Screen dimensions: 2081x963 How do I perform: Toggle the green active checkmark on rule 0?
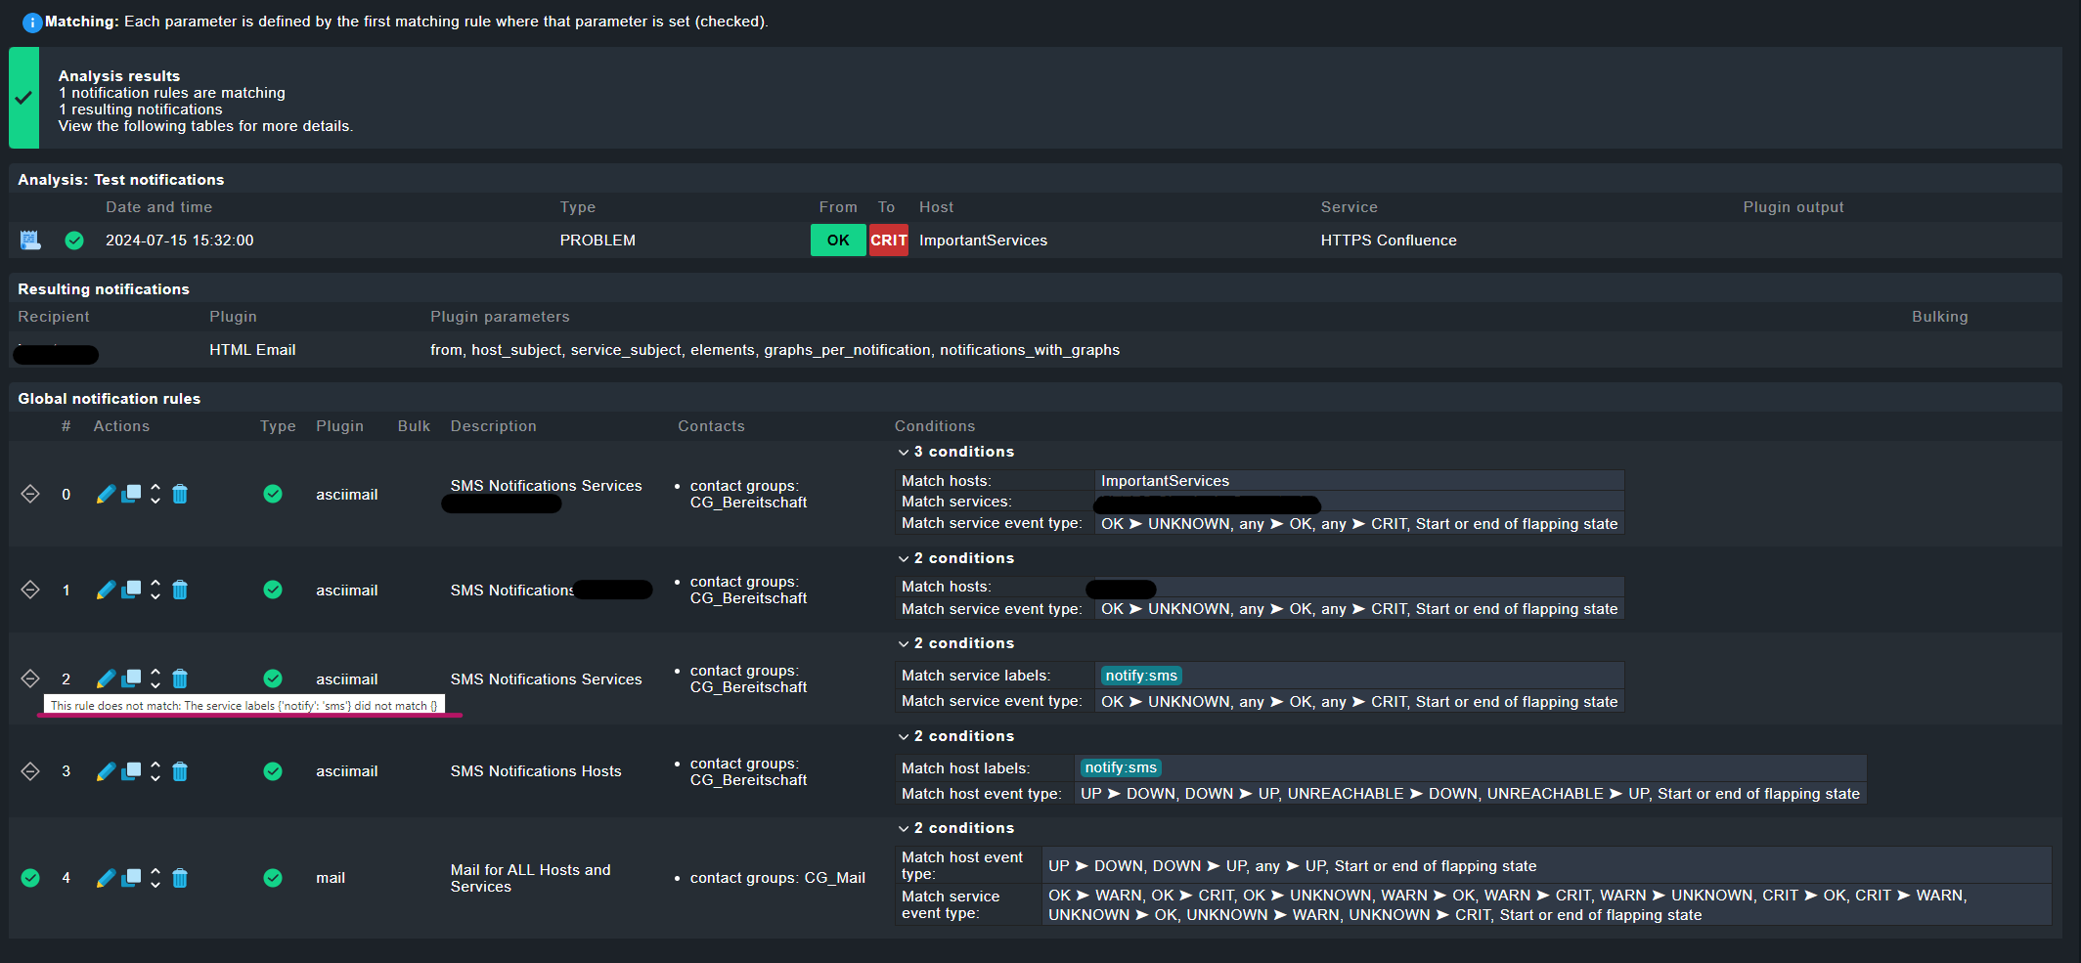click(x=273, y=494)
